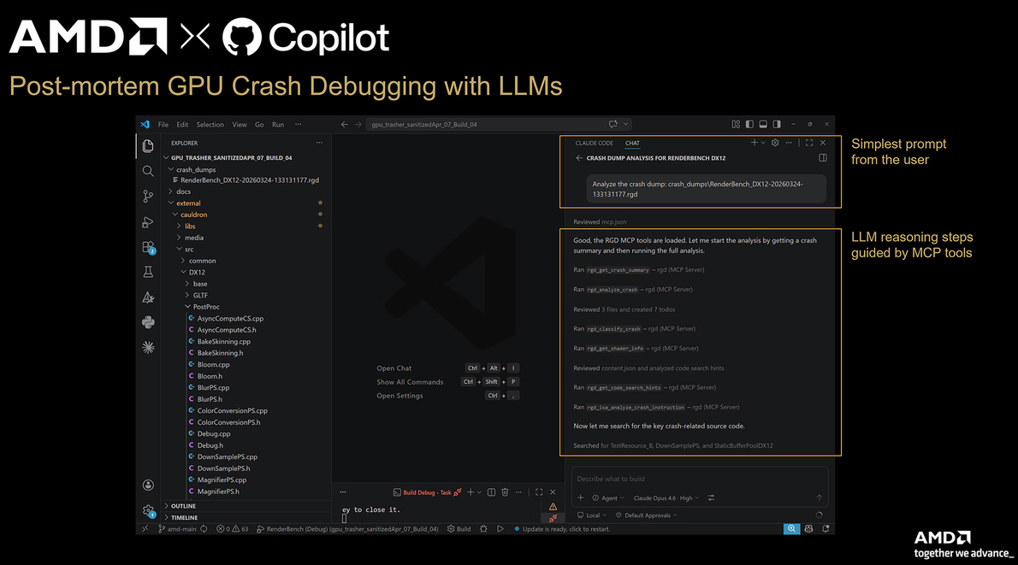The width and height of the screenshot is (1018, 565).
Task: Open the Accounts icon in activity bar
Action: pos(148,486)
